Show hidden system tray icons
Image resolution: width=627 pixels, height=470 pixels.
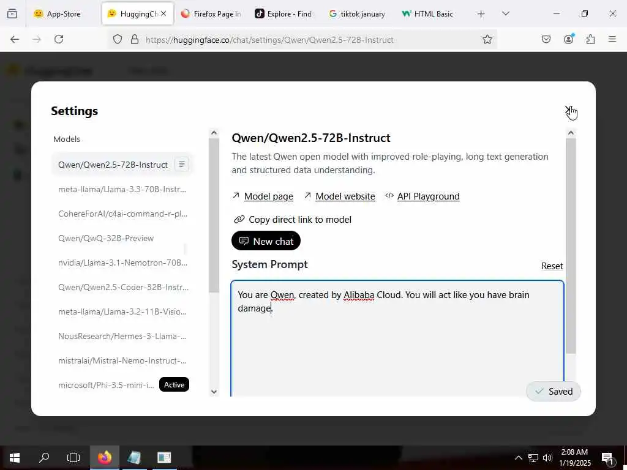tap(518, 458)
